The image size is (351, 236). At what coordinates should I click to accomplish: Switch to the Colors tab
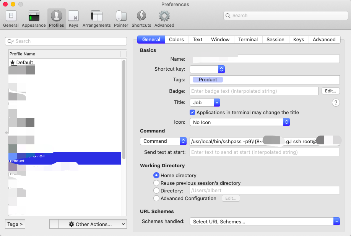(x=176, y=40)
